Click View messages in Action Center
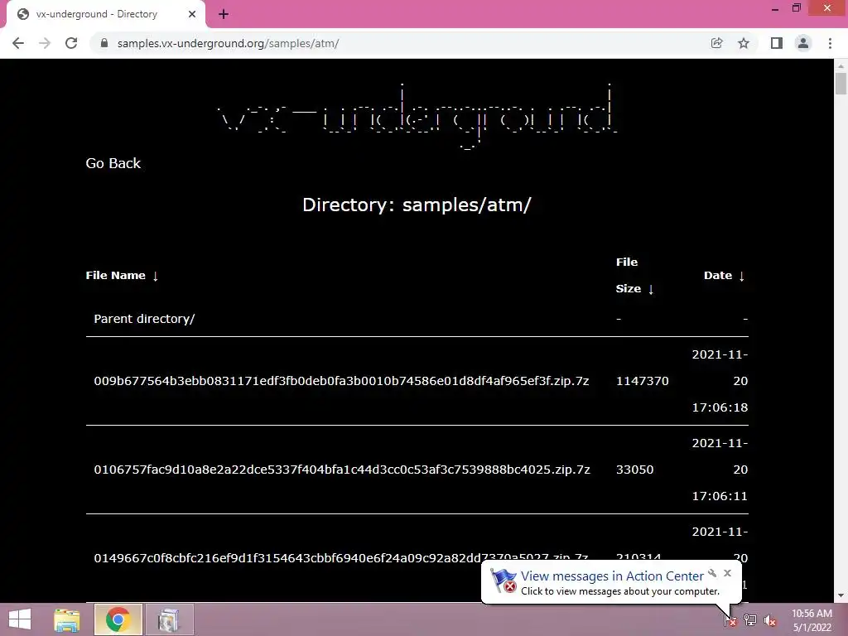 coord(612,576)
